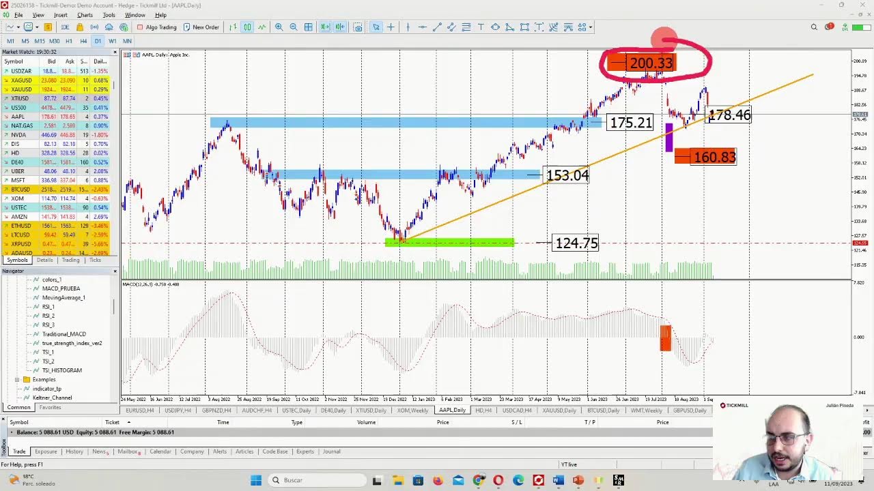Click the gold dollar sign toolbar icon

click(x=48, y=27)
